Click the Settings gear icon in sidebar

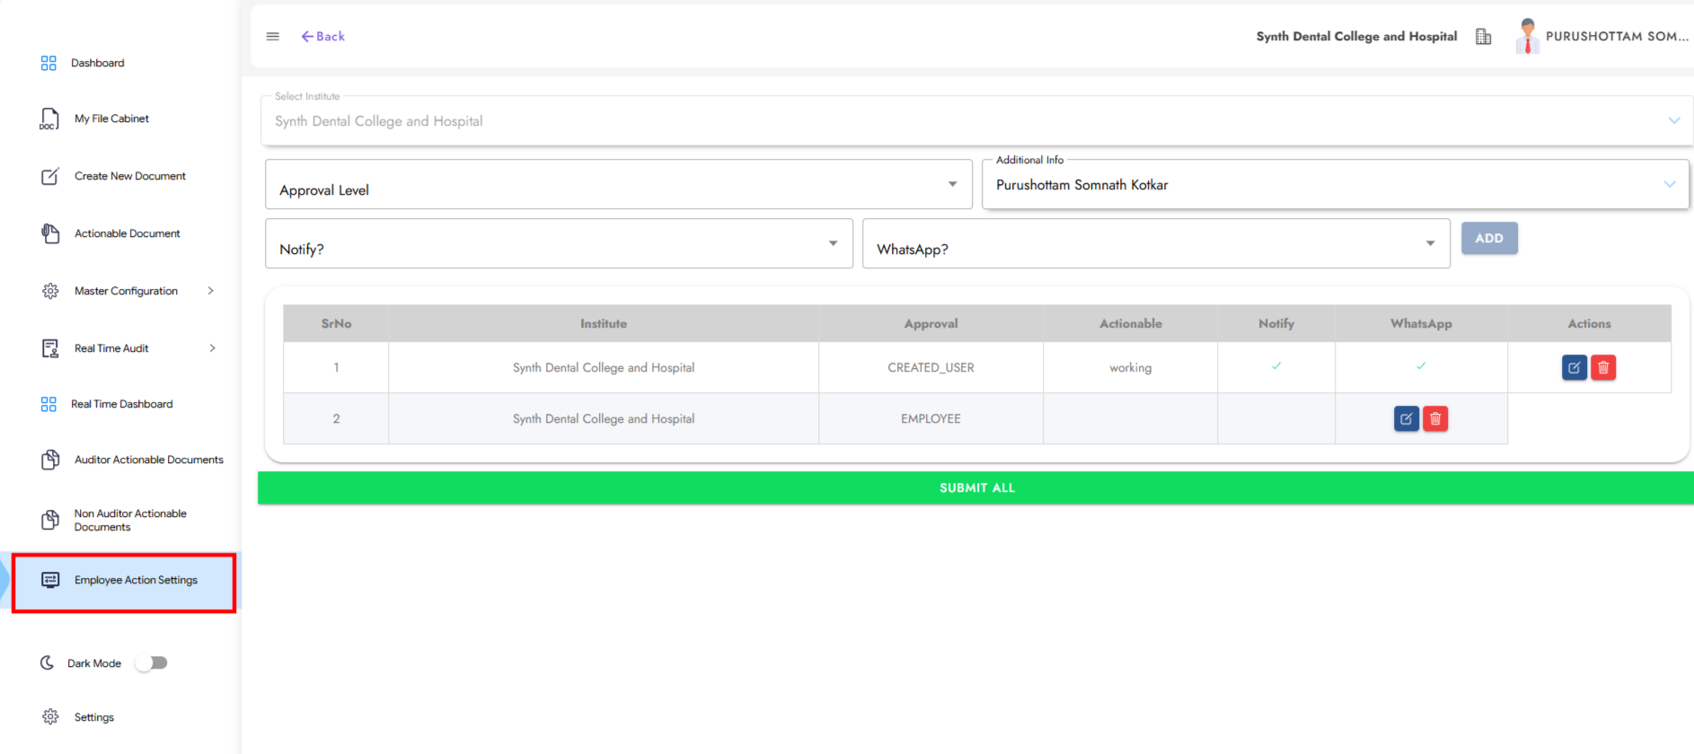[x=50, y=716]
